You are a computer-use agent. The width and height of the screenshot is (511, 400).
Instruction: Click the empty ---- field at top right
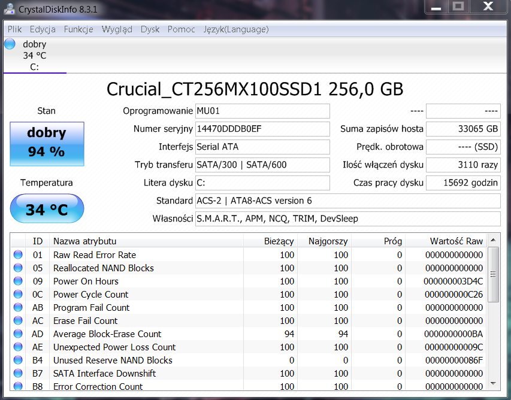click(463, 111)
